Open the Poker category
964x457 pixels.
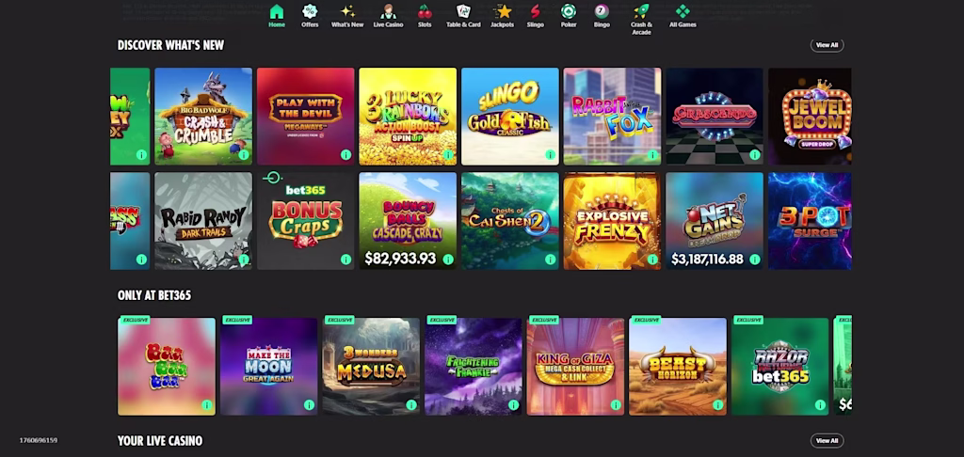[x=569, y=16]
